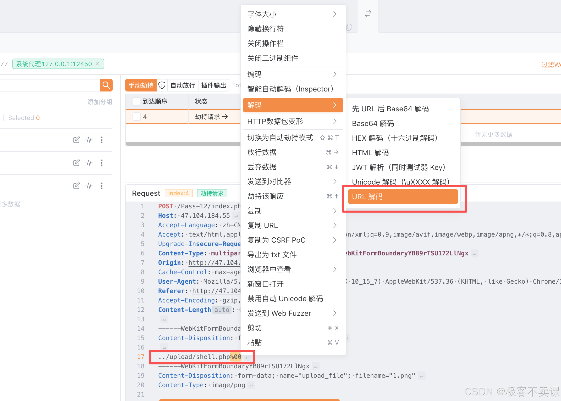Click 添加分组 link
The image size is (561, 401).
click(x=100, y=102)
